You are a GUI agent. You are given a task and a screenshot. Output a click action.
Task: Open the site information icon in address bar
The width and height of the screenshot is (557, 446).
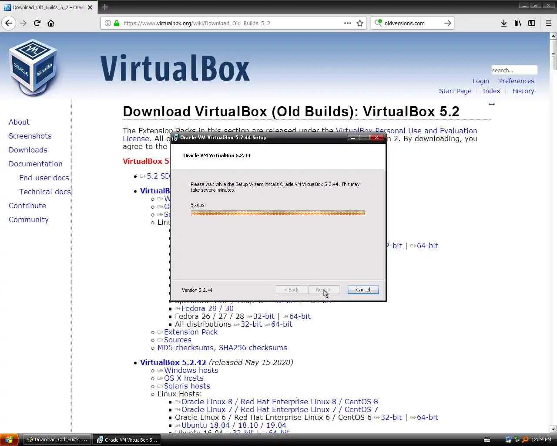[108, 23]
